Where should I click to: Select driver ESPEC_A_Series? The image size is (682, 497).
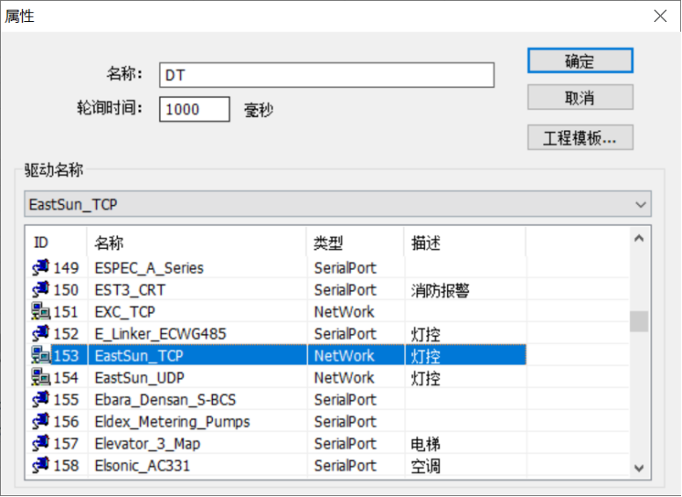(150, 267)
